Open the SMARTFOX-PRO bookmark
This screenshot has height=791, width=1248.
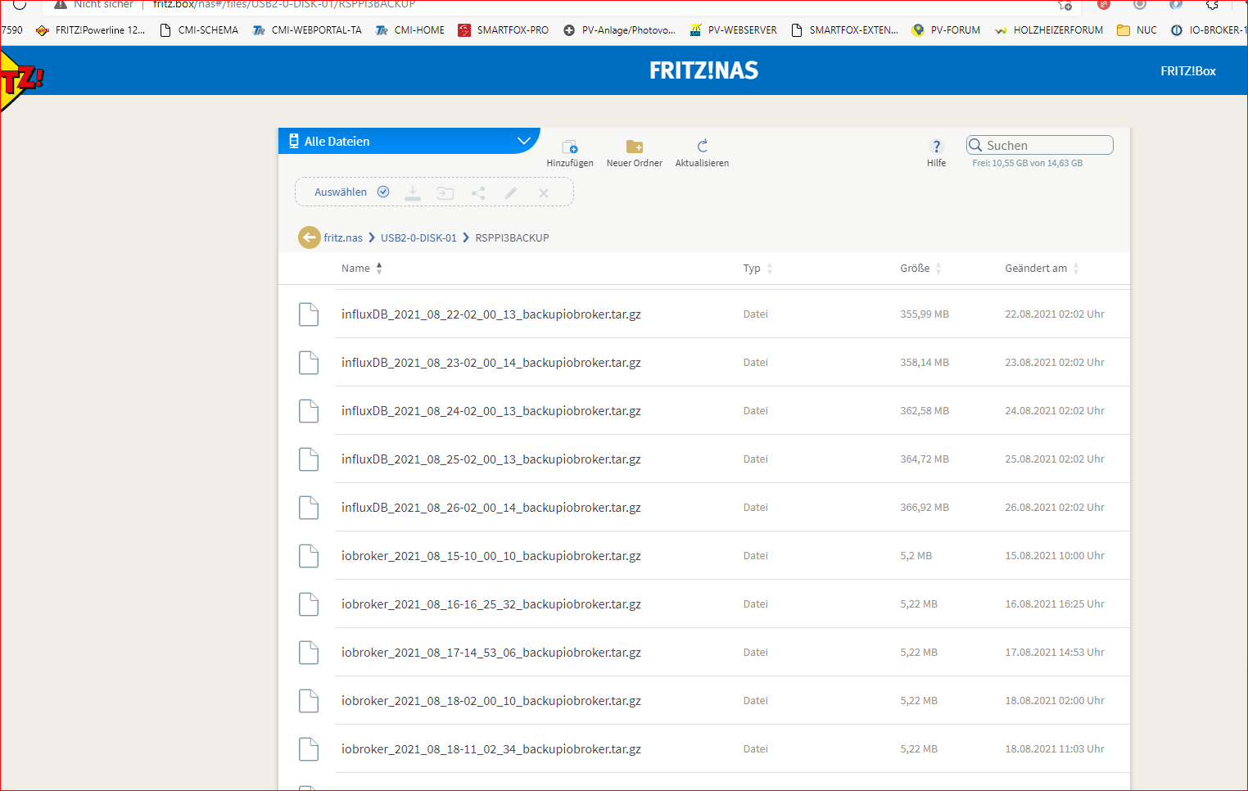point(504,30)
